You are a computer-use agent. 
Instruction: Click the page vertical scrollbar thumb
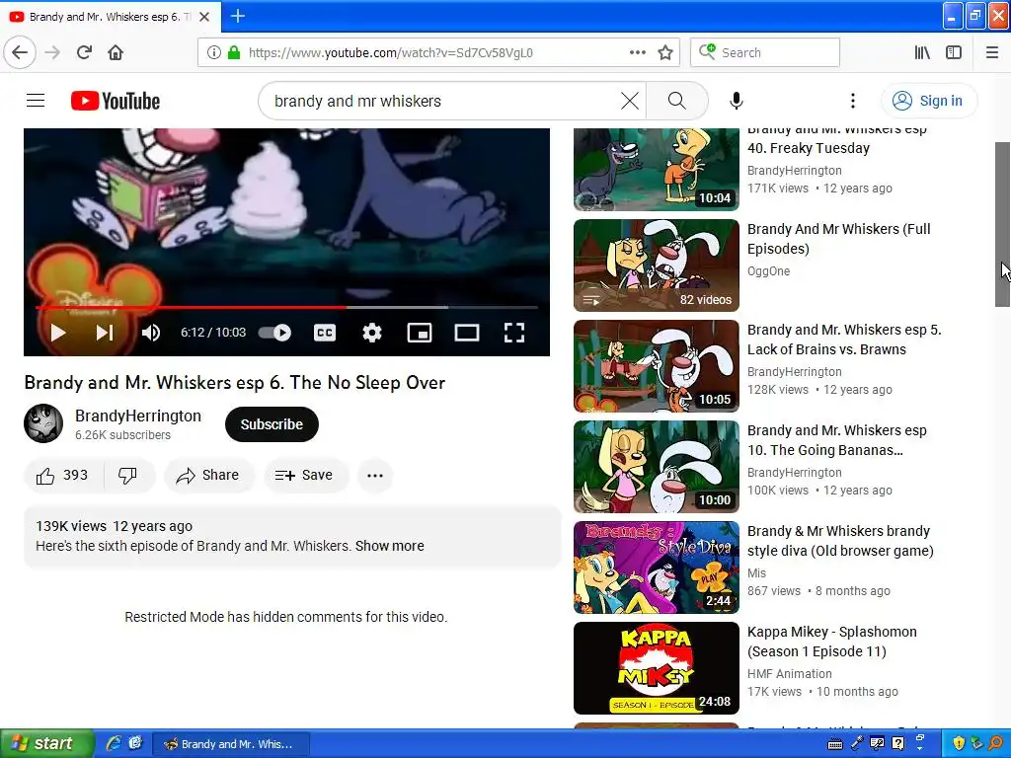1003,224
